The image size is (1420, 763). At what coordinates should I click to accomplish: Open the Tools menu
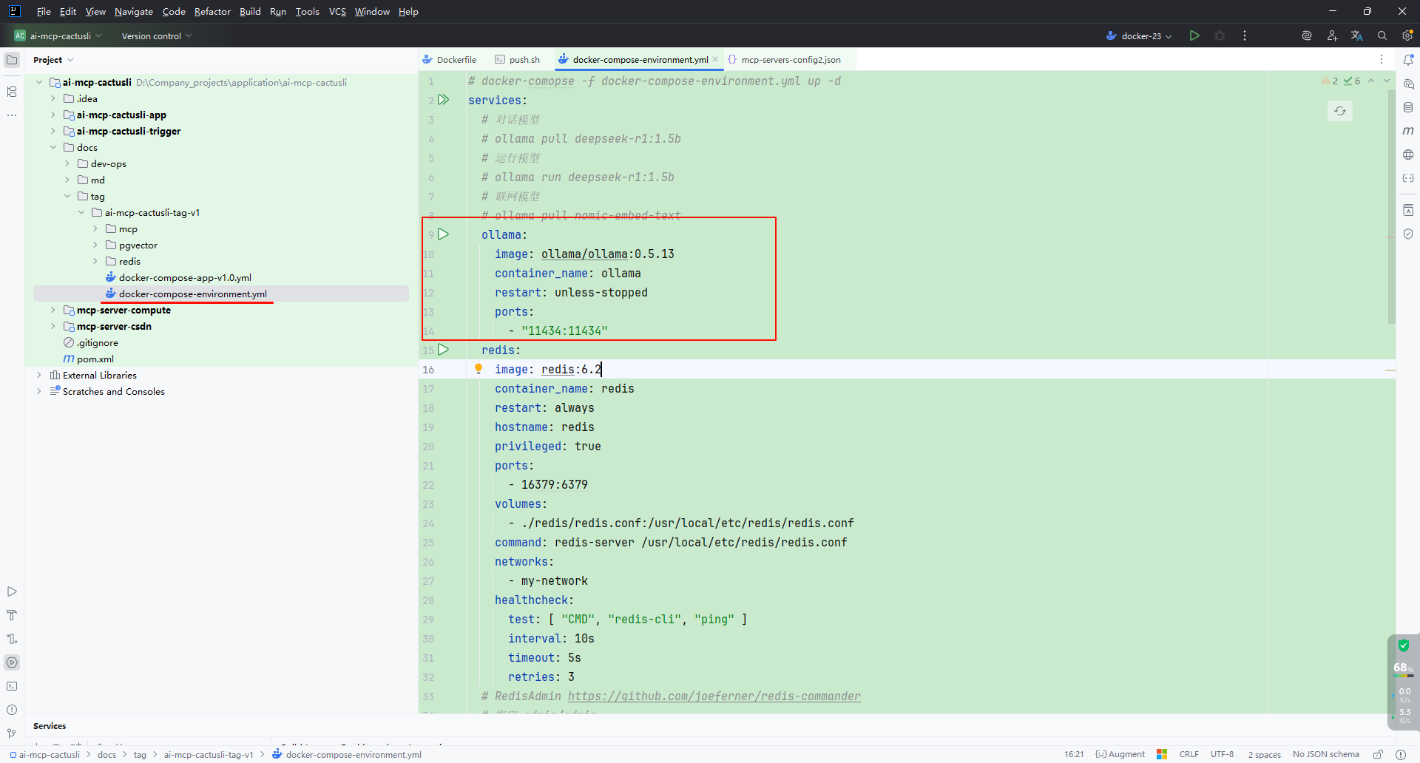(307, 11)
